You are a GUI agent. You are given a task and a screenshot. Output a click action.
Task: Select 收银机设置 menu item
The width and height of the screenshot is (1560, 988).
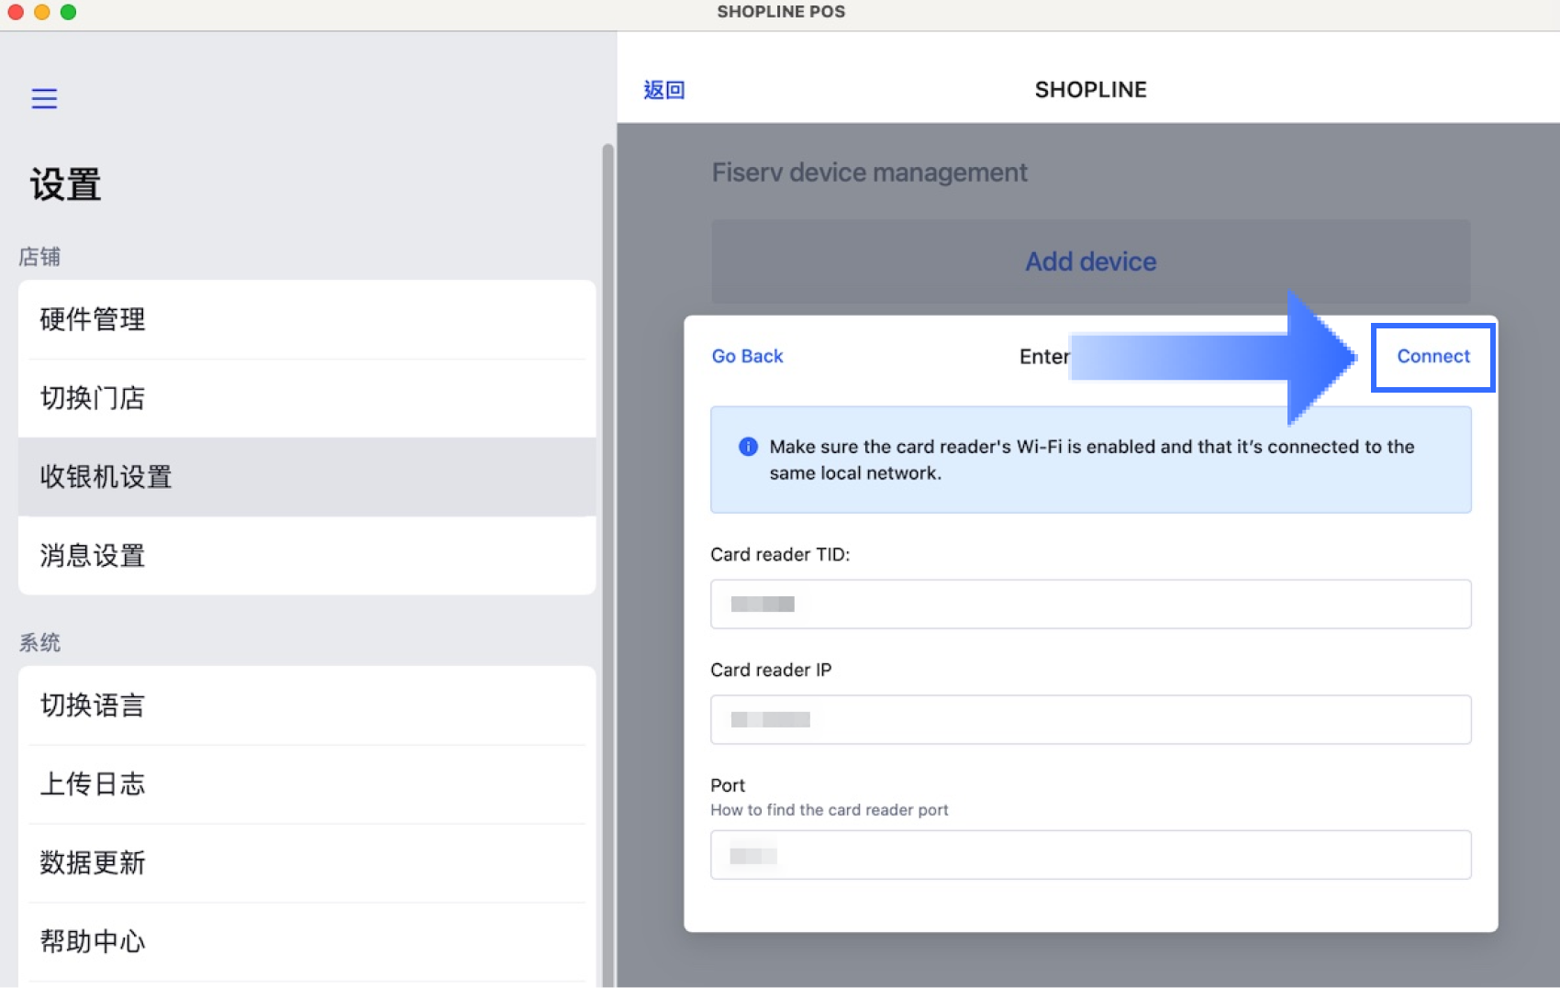306,477
